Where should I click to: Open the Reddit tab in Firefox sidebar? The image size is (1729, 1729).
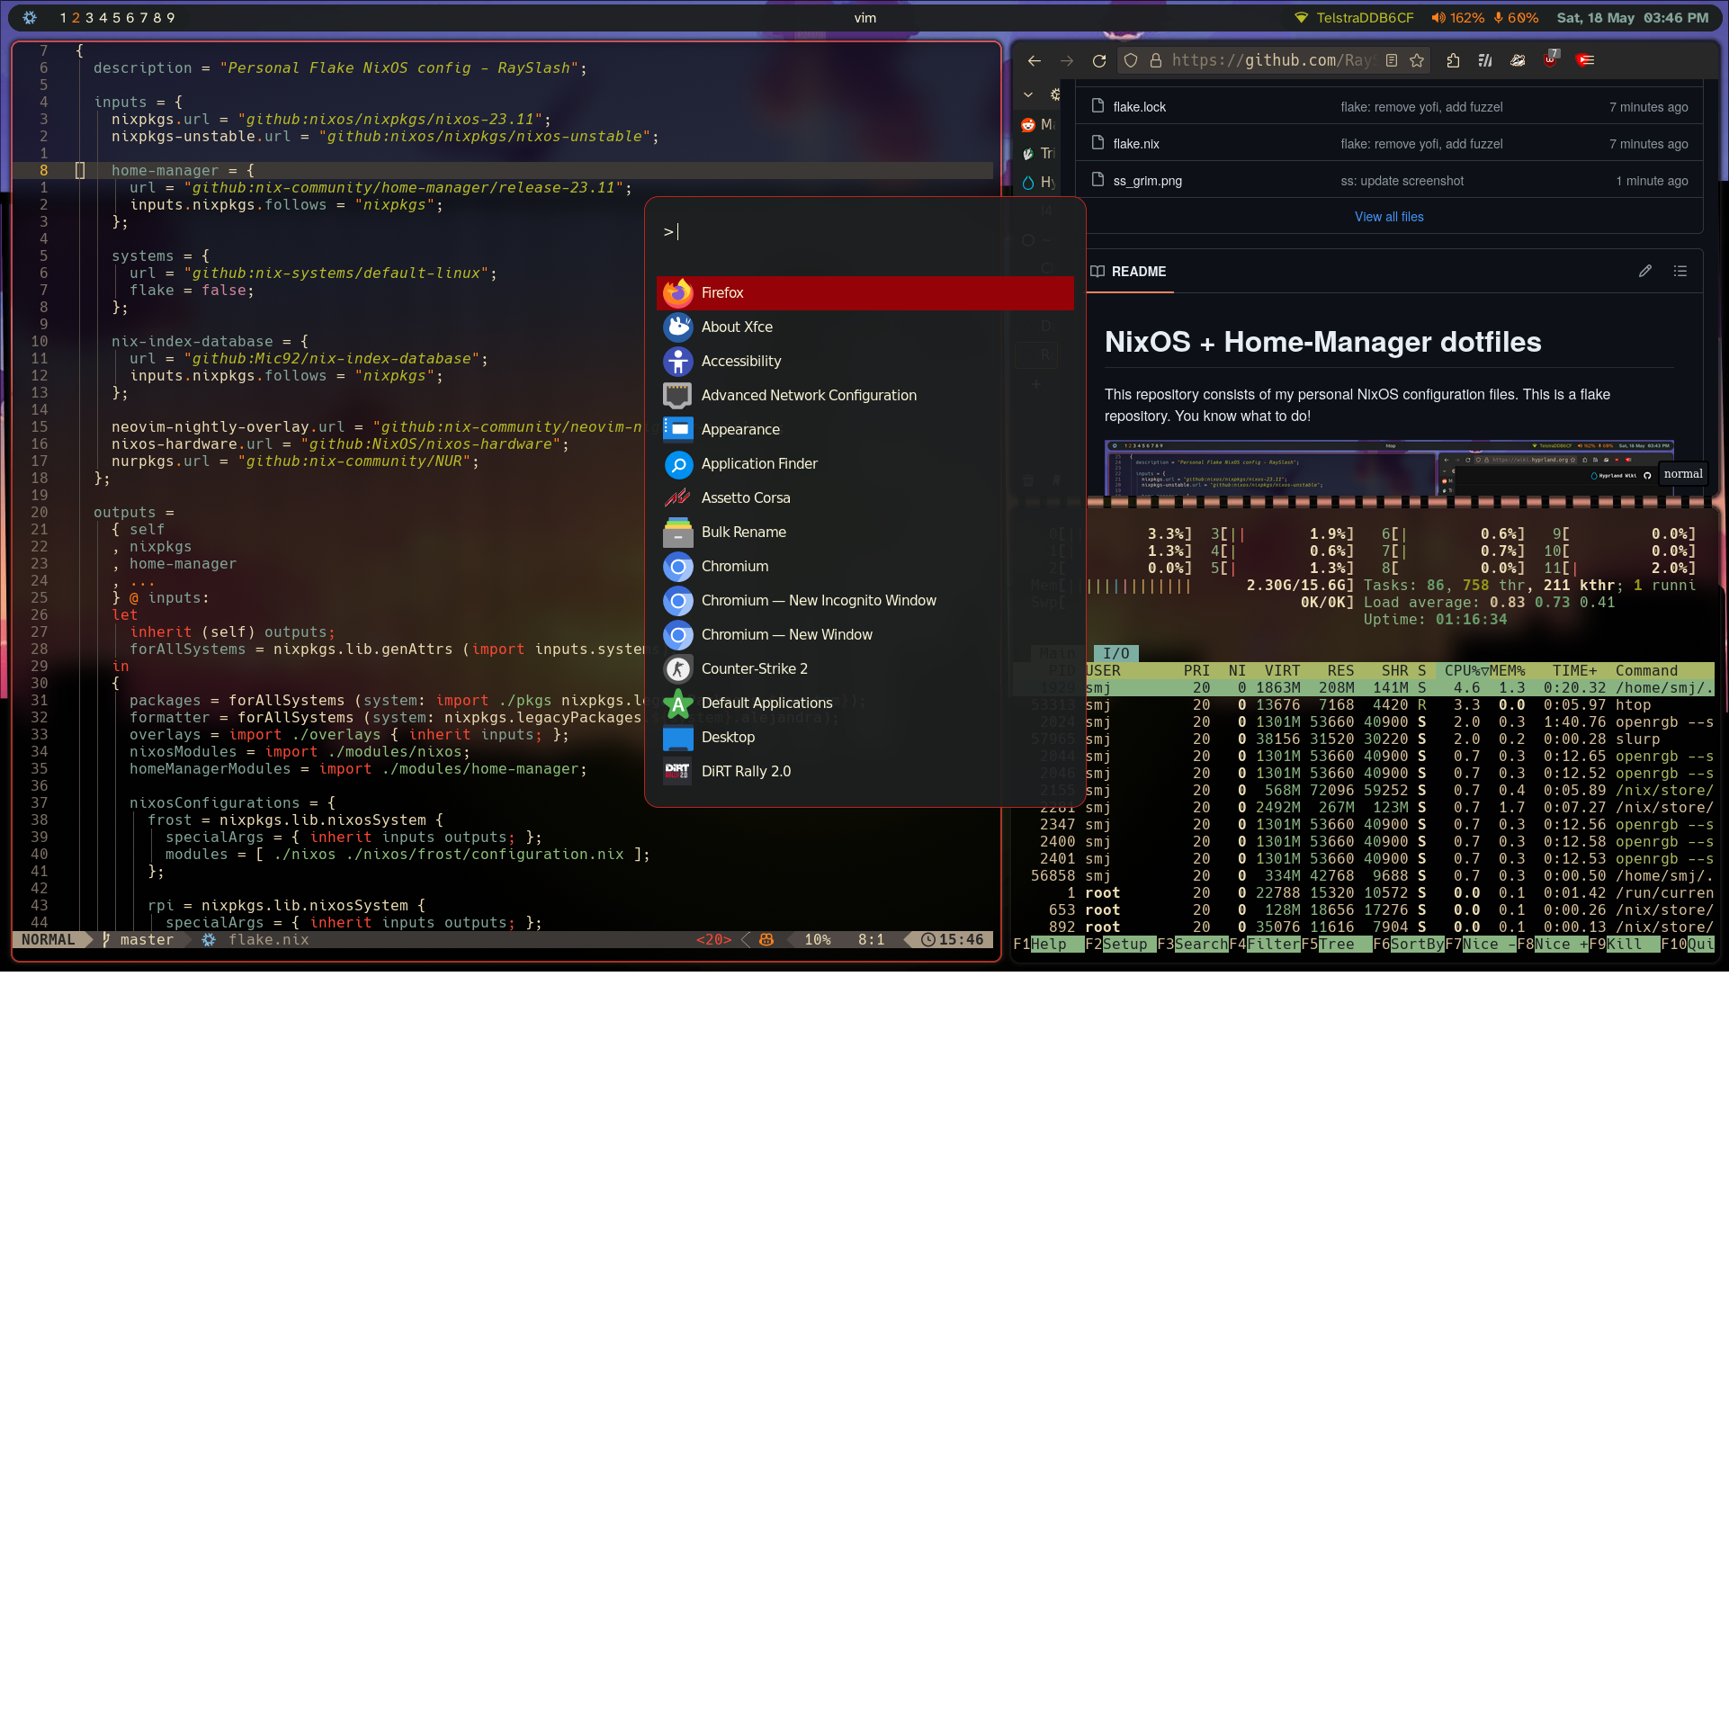[1037, 124]
